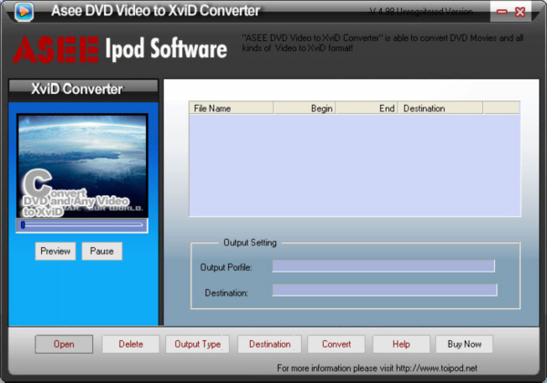Viewport: 547px width, 383px height.
Task: Click the Begin column header
Action: [x=304, y=108]
